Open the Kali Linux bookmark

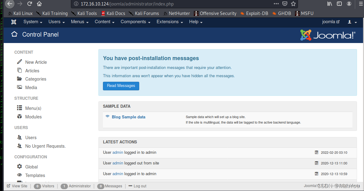[x=20, y=13]
